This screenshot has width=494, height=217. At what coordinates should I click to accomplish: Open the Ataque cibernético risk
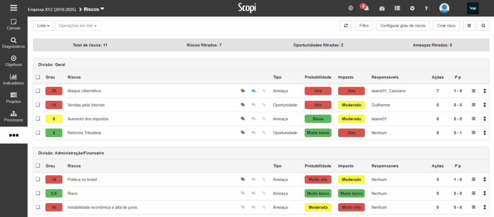pos(84,91)
